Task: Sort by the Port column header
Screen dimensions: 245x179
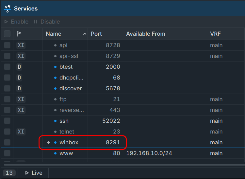Action: [105, 34]
